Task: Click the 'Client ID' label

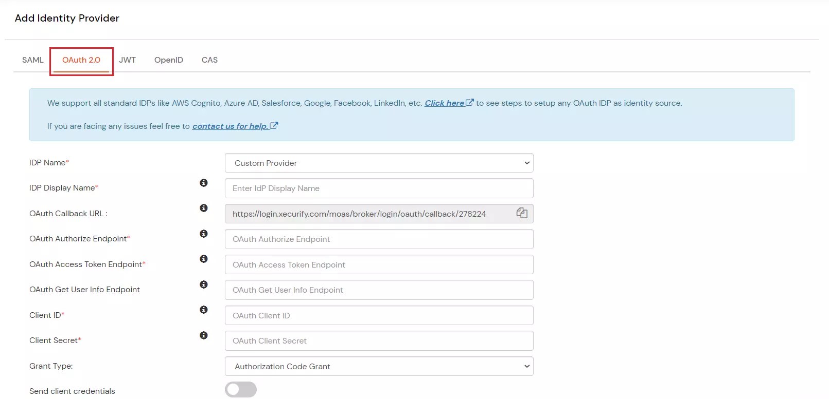Action: [x=47, y=315]
